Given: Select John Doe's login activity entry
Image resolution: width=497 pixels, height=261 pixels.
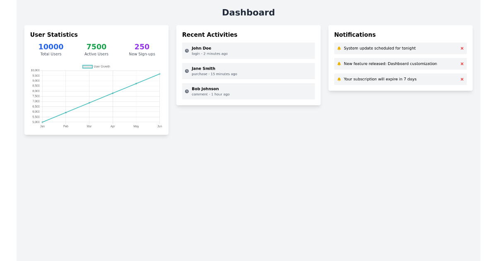Looking at the screenshot, I should pos(248,51).
